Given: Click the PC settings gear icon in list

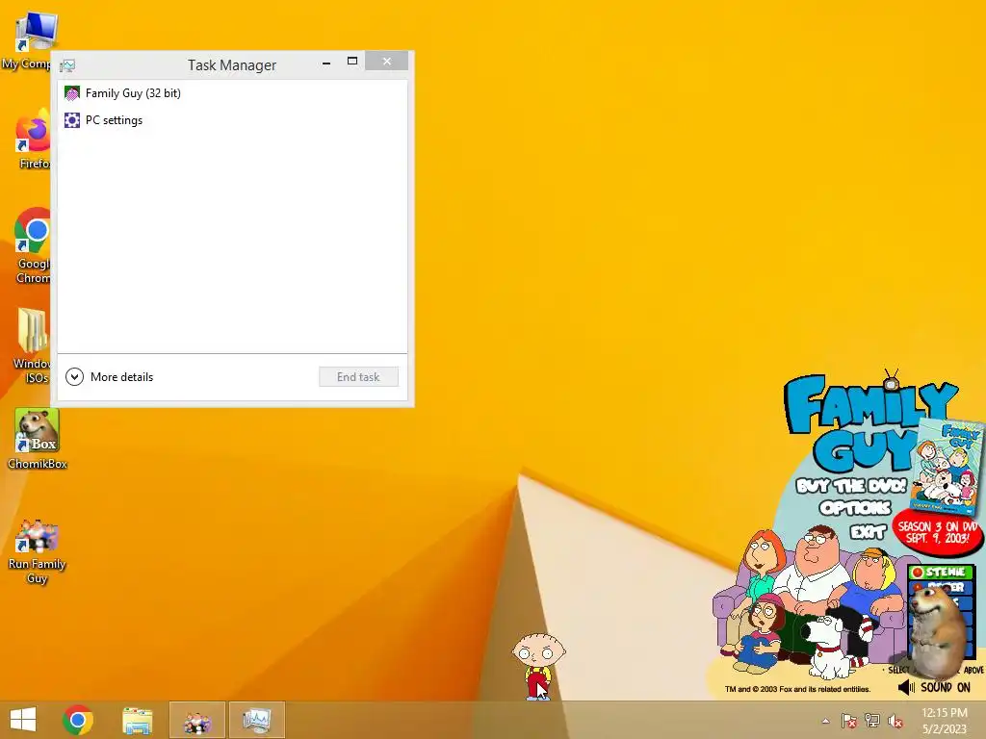Looking at the screenshot, I should coord(72,120).
